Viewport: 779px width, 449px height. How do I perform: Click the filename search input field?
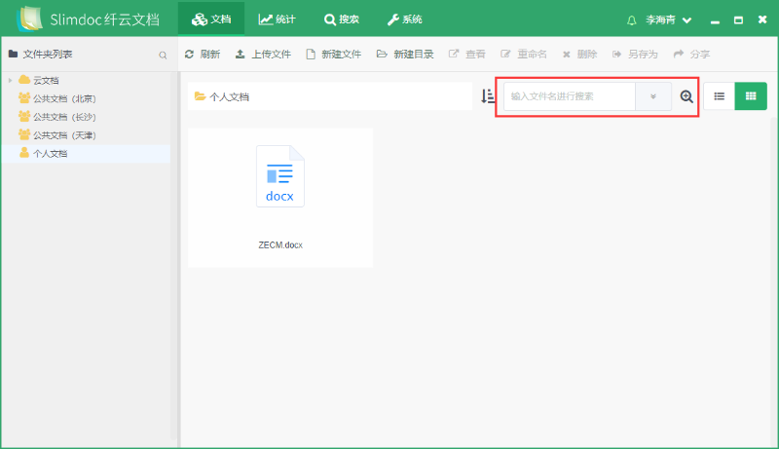pos(569,96)
